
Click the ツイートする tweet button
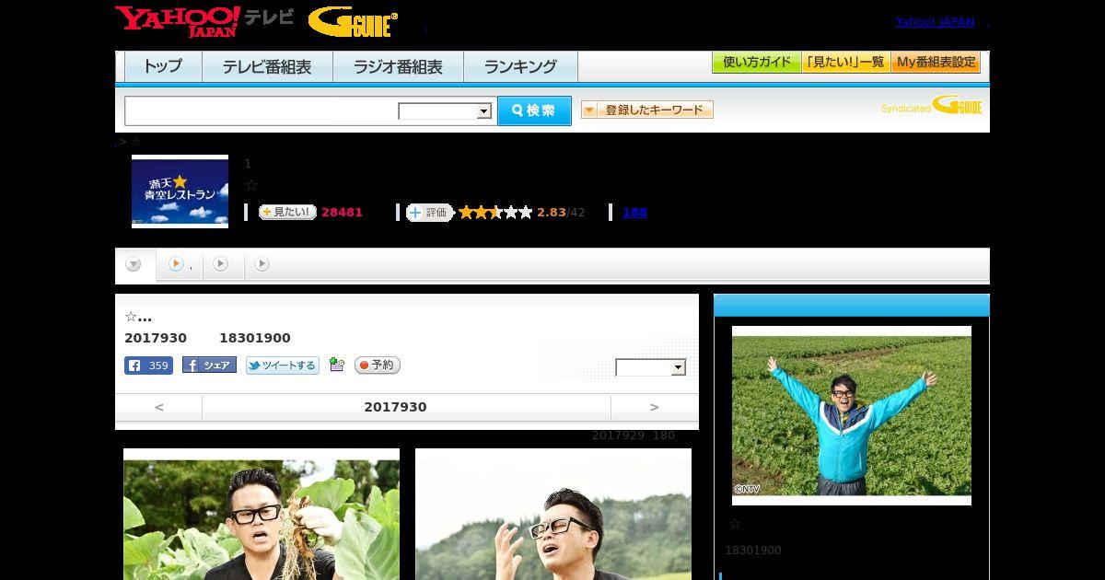(x=283, y=365)
